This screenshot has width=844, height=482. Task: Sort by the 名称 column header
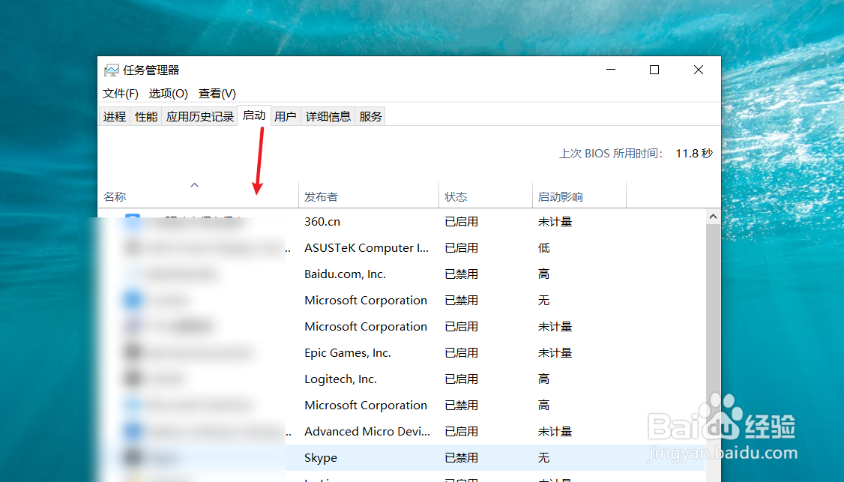click(x=198, y=194)
